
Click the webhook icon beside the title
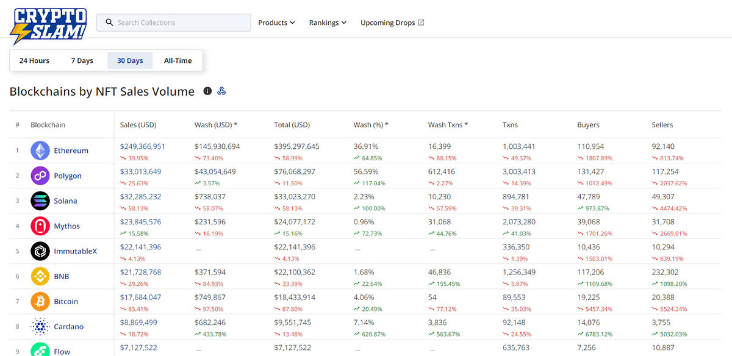point(221,91)
